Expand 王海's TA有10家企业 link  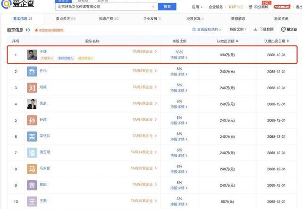(143, 201)
